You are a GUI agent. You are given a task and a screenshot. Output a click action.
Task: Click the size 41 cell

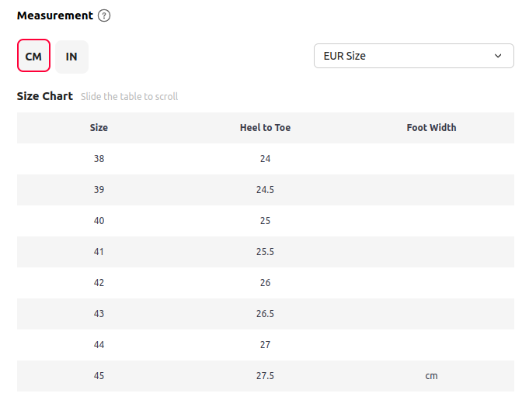click(x=99, y=251)
